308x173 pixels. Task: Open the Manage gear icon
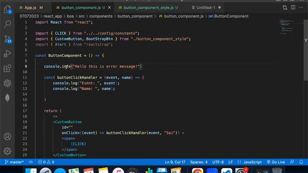(x=8, y=151)
